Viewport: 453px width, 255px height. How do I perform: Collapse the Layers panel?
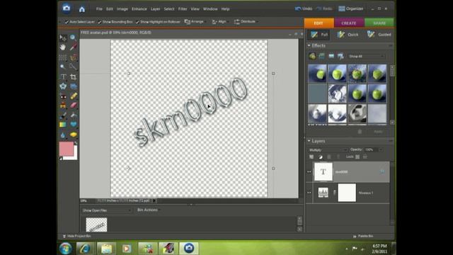pos(309,141)
